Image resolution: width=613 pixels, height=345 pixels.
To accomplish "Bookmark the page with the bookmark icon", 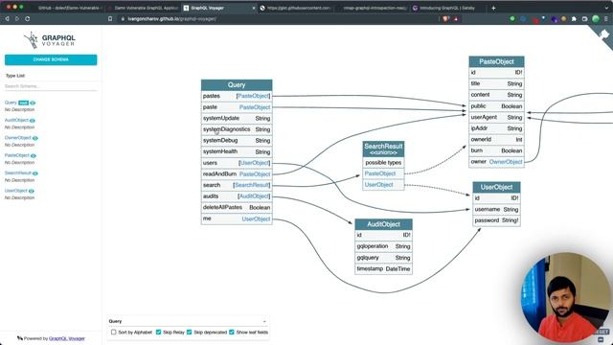I will coord(110,18).
